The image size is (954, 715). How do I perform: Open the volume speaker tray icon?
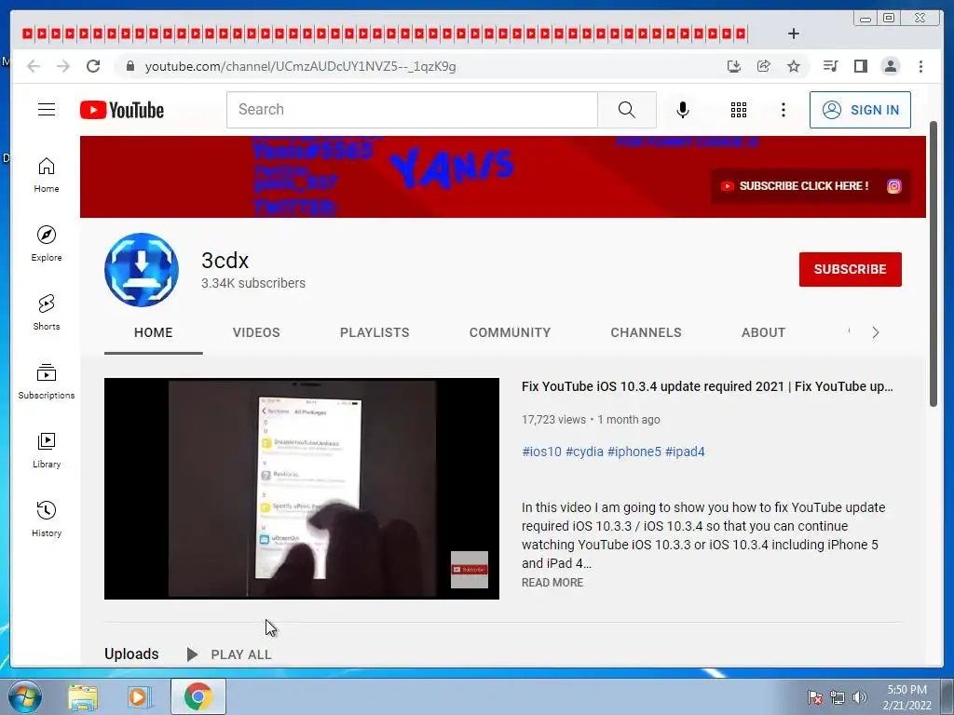(859, 697)
